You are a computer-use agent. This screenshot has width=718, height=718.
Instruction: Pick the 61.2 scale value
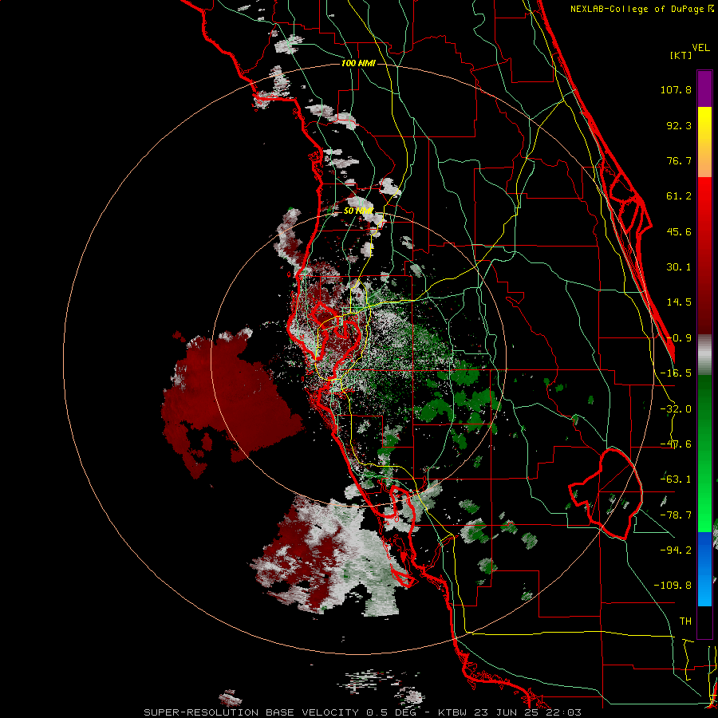click(679, 196)
